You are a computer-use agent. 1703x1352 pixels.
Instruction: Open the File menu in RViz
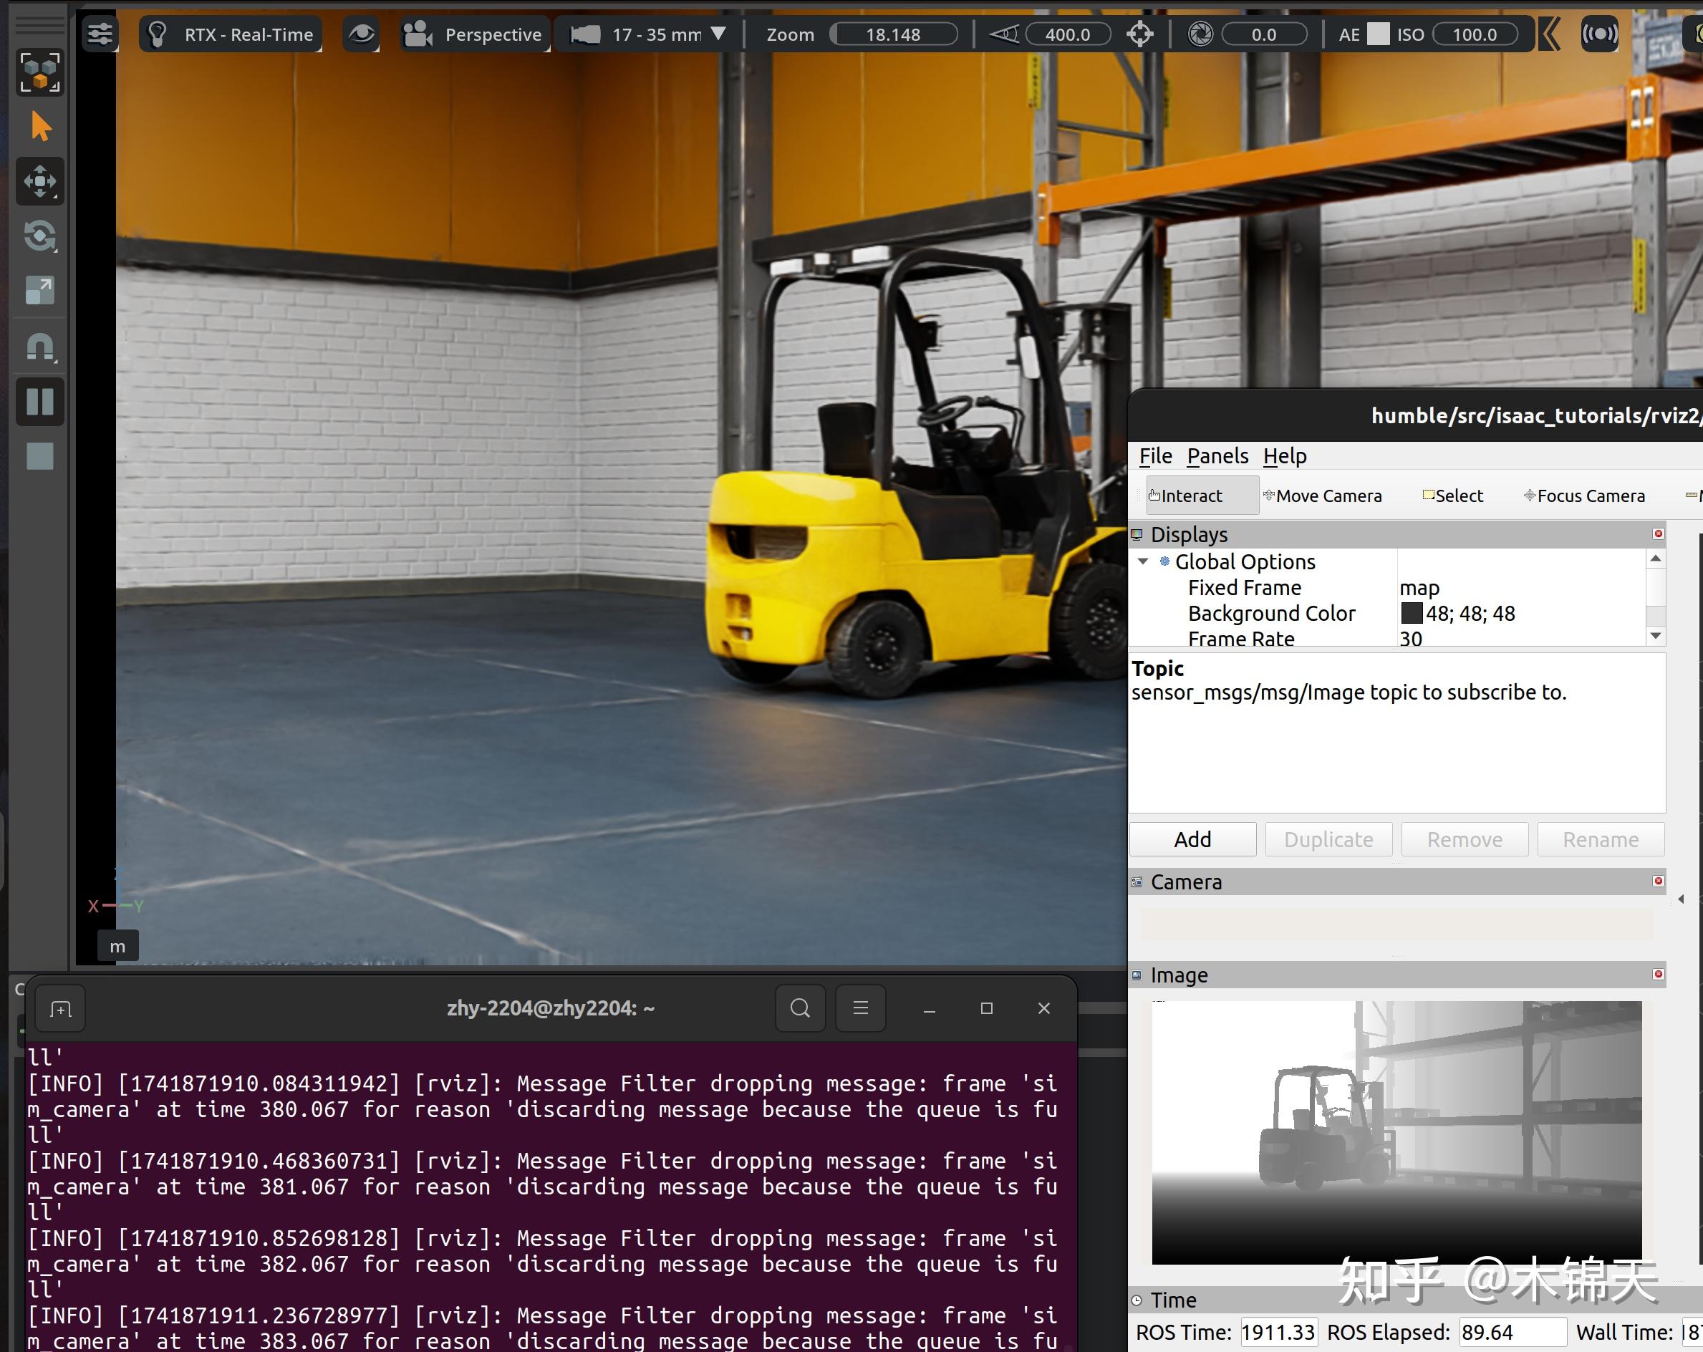pyautogui.click(x=1155, y=456)
